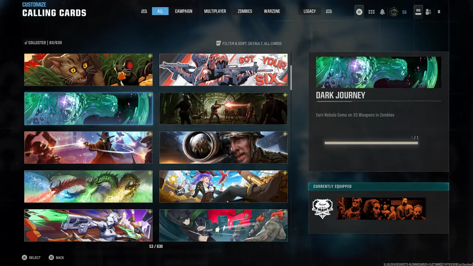Viewport: 473px width, 266px height.
Task: Open the hamburger menu icon in top bar
Action: 359,12
